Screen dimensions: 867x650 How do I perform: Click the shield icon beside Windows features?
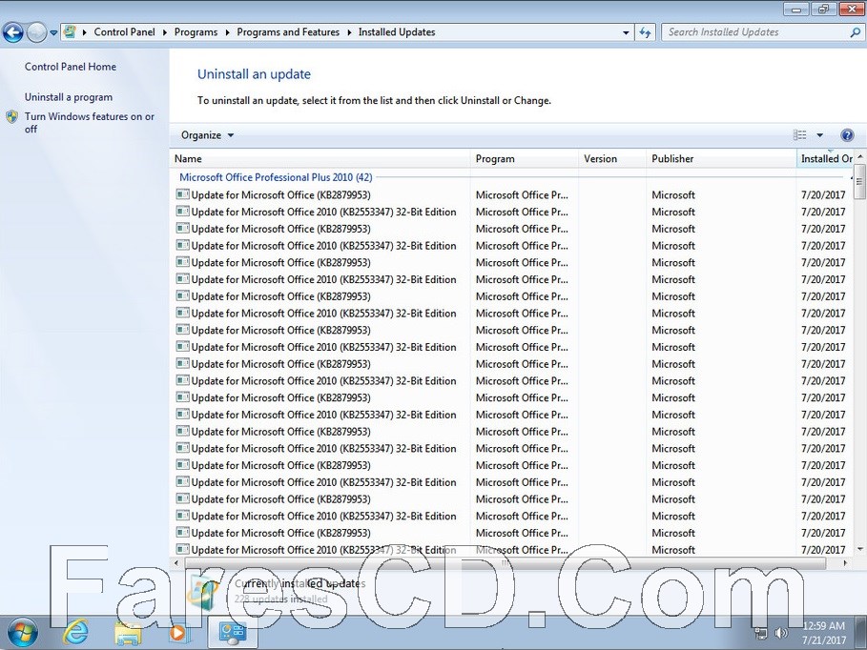pos(11,116)
